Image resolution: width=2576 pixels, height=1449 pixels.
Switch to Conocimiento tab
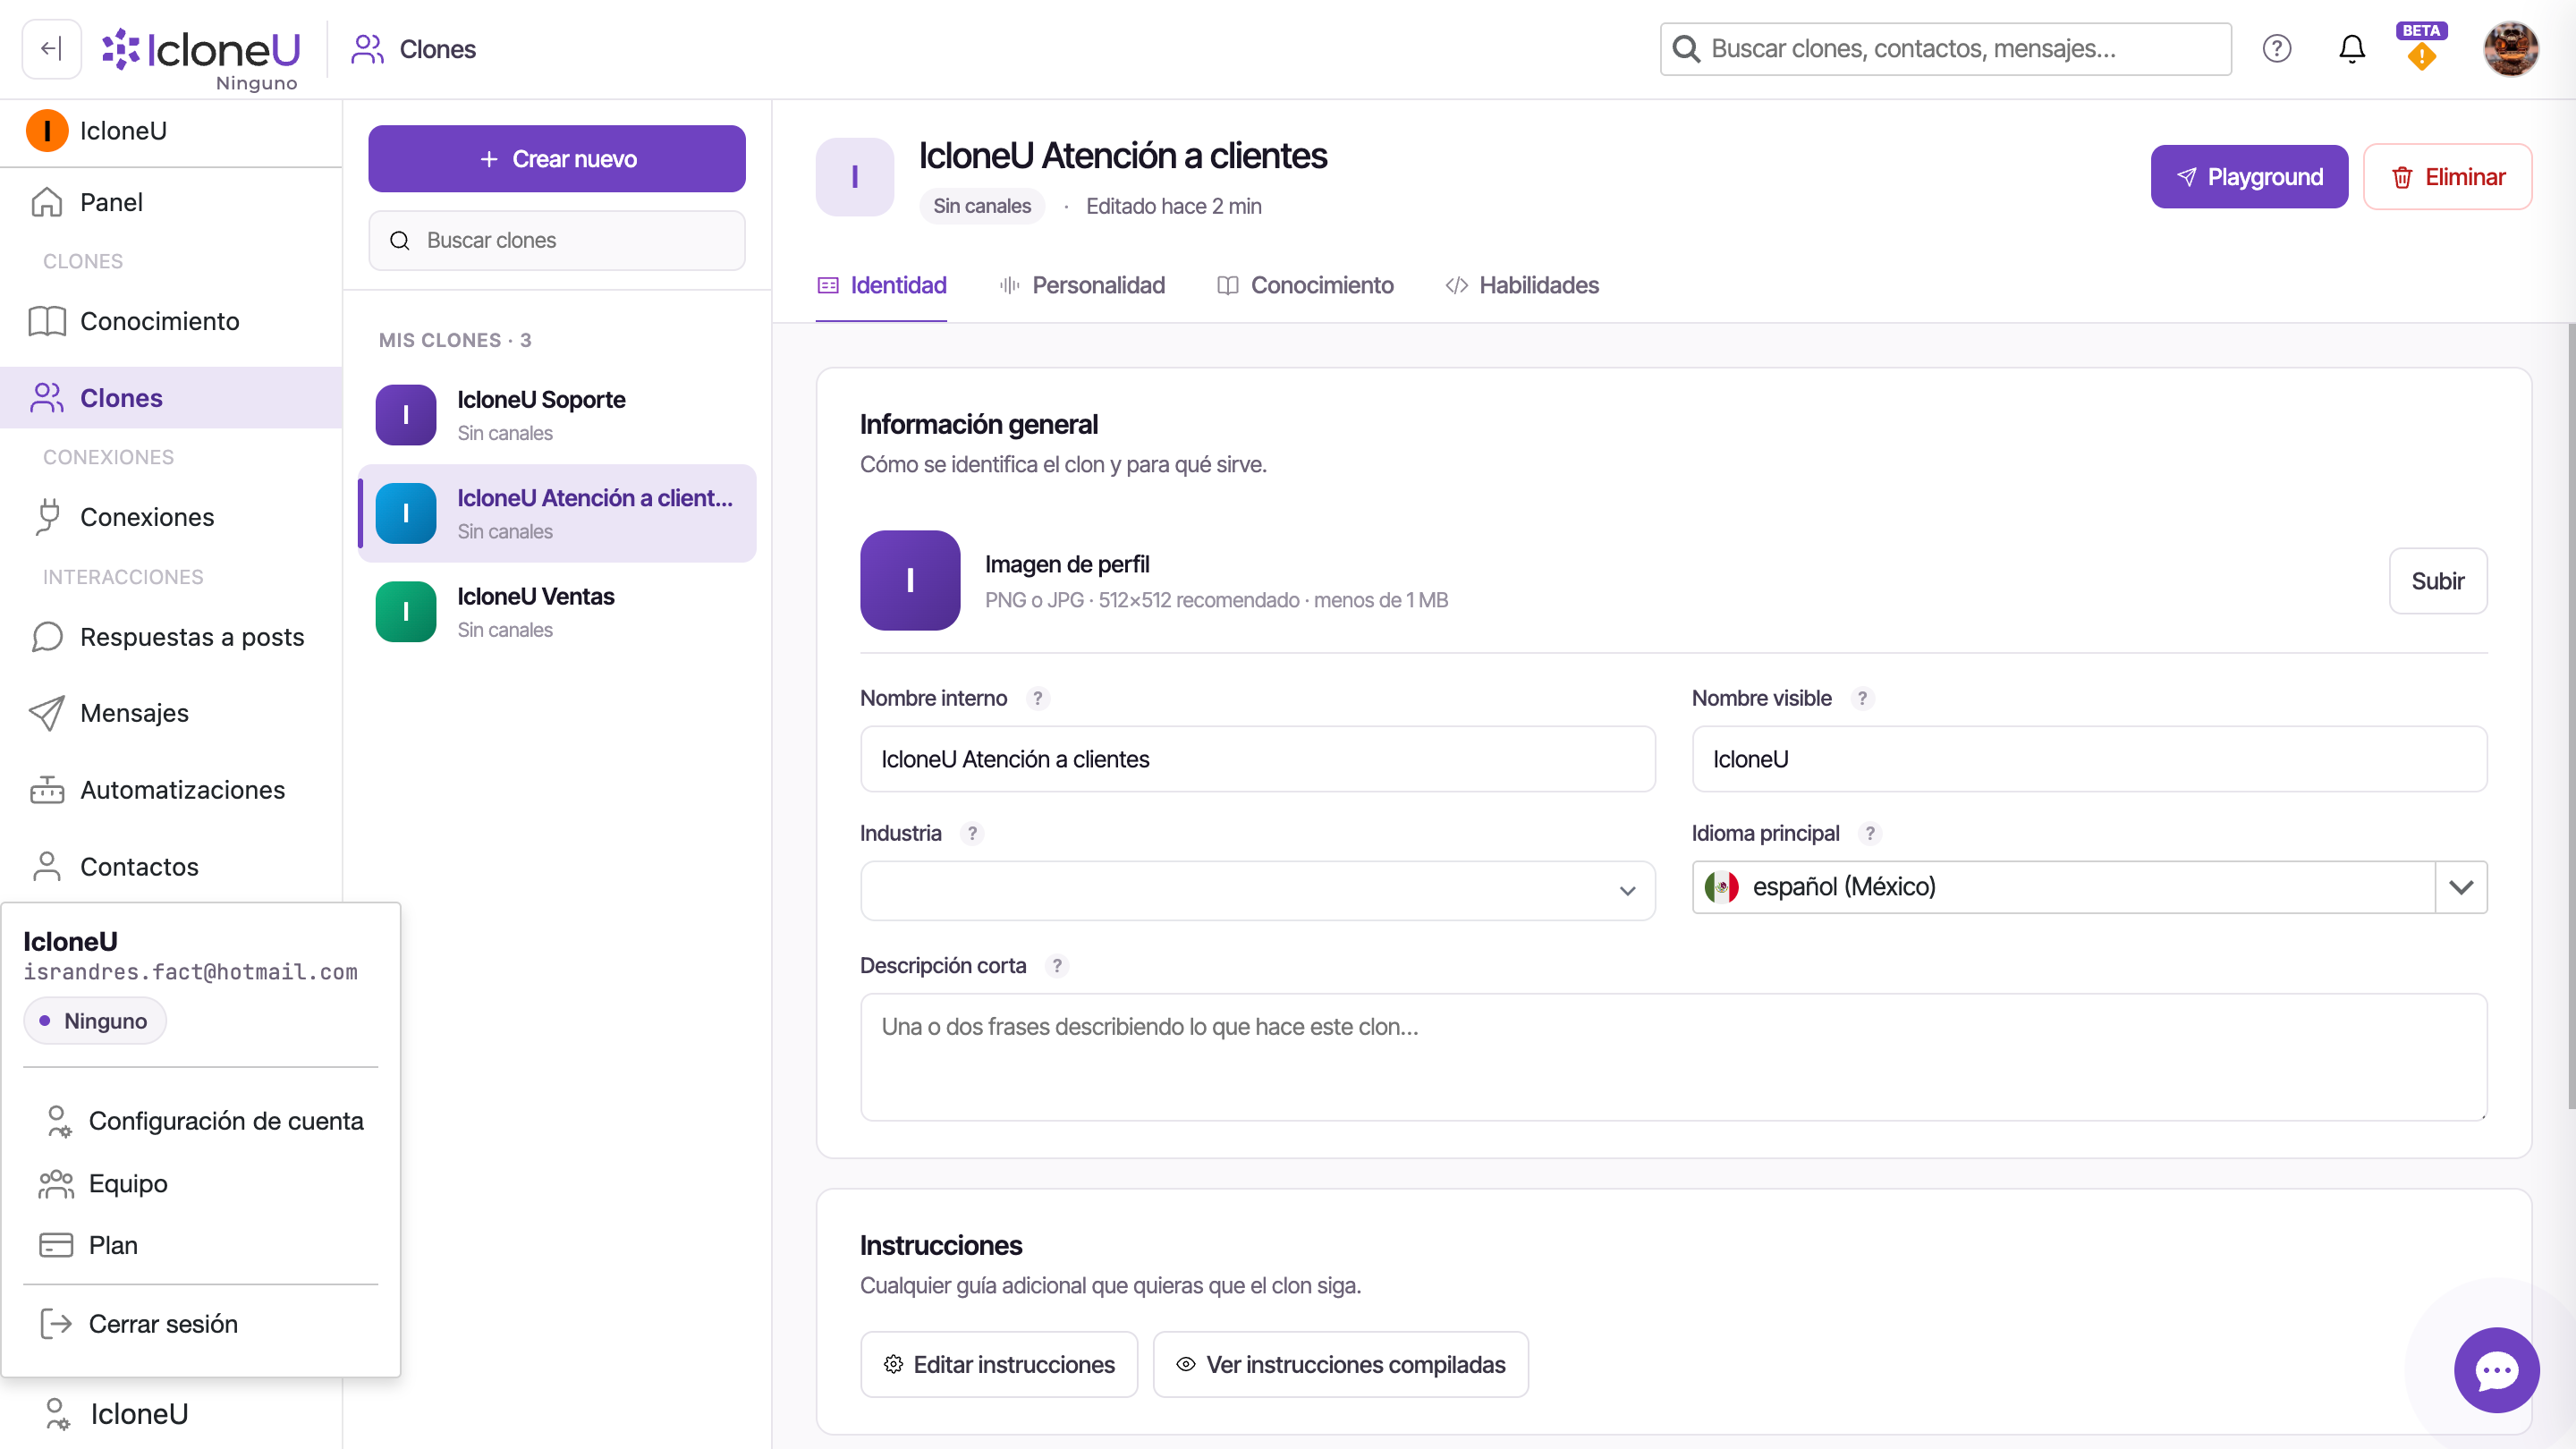point(1305,285)
